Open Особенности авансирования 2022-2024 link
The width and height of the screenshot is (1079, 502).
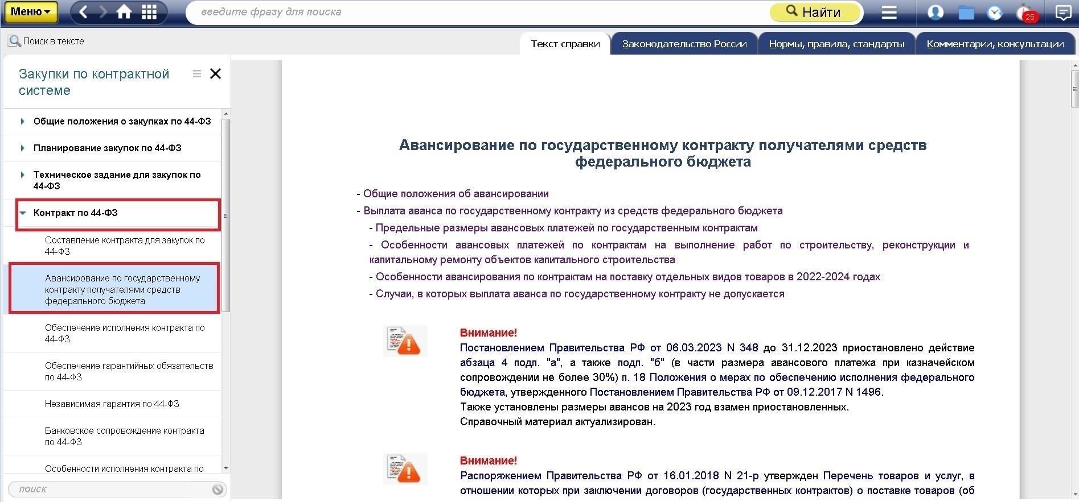pyautogui.click(x=628, y=277)
